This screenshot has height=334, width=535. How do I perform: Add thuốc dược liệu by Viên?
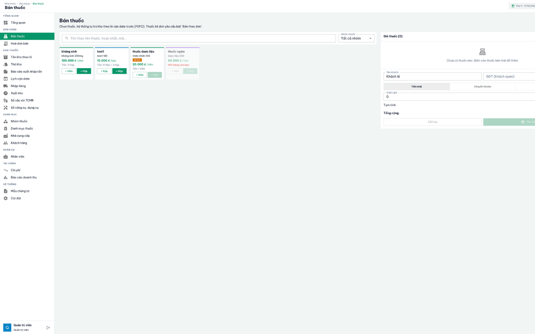point(140,75)
